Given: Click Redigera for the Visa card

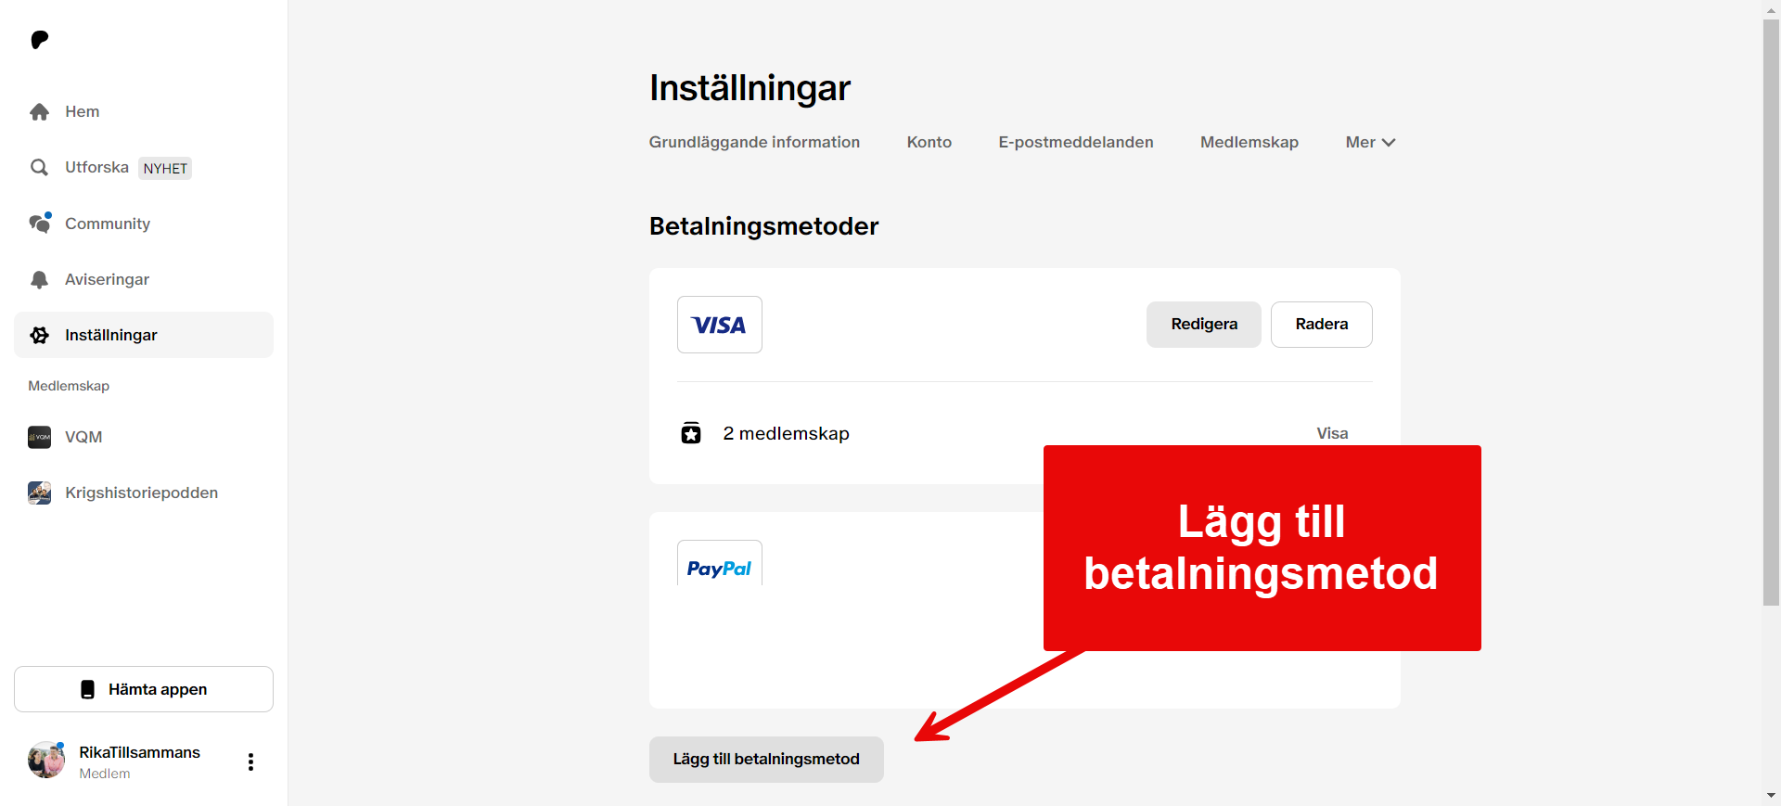Looking at the screenshot, I should tap(1204, 325).
